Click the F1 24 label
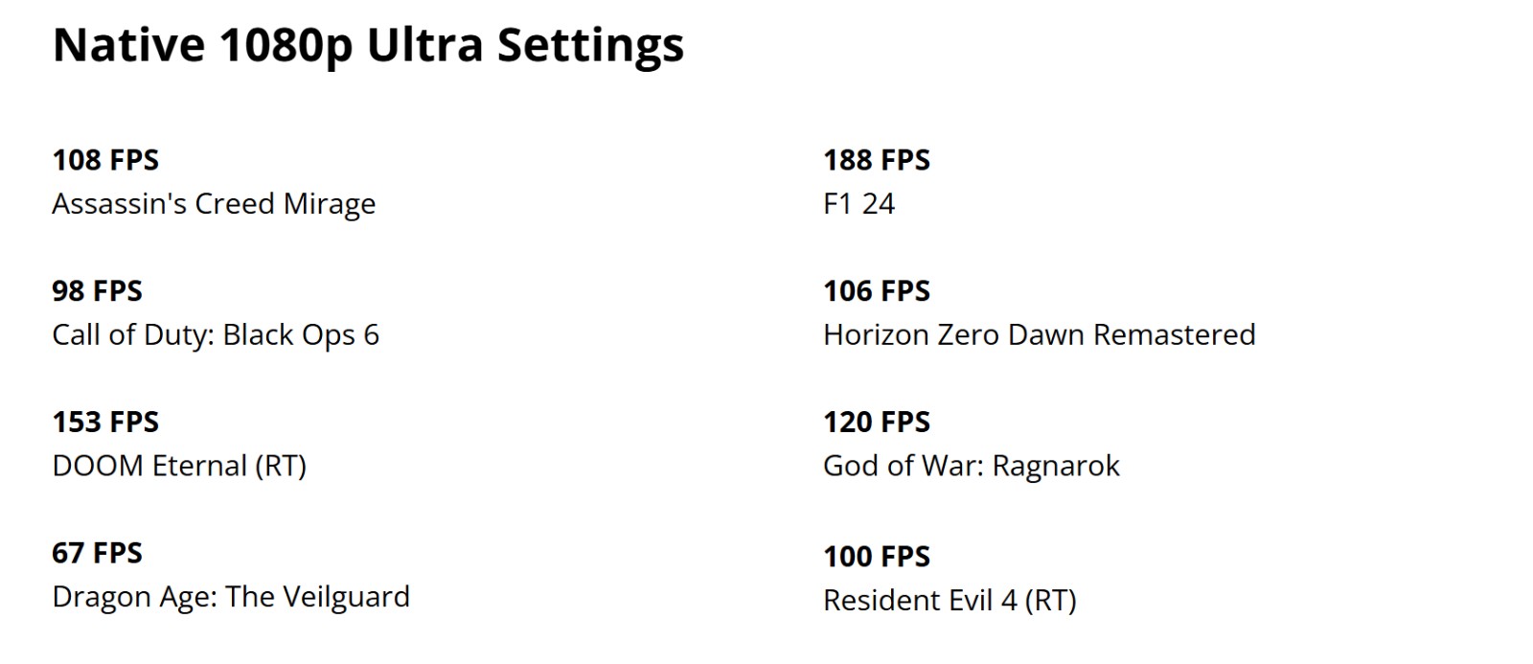Viewport: 1533px width, 664px height. 859,204
